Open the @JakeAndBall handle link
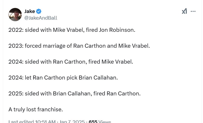 (41, 18)
